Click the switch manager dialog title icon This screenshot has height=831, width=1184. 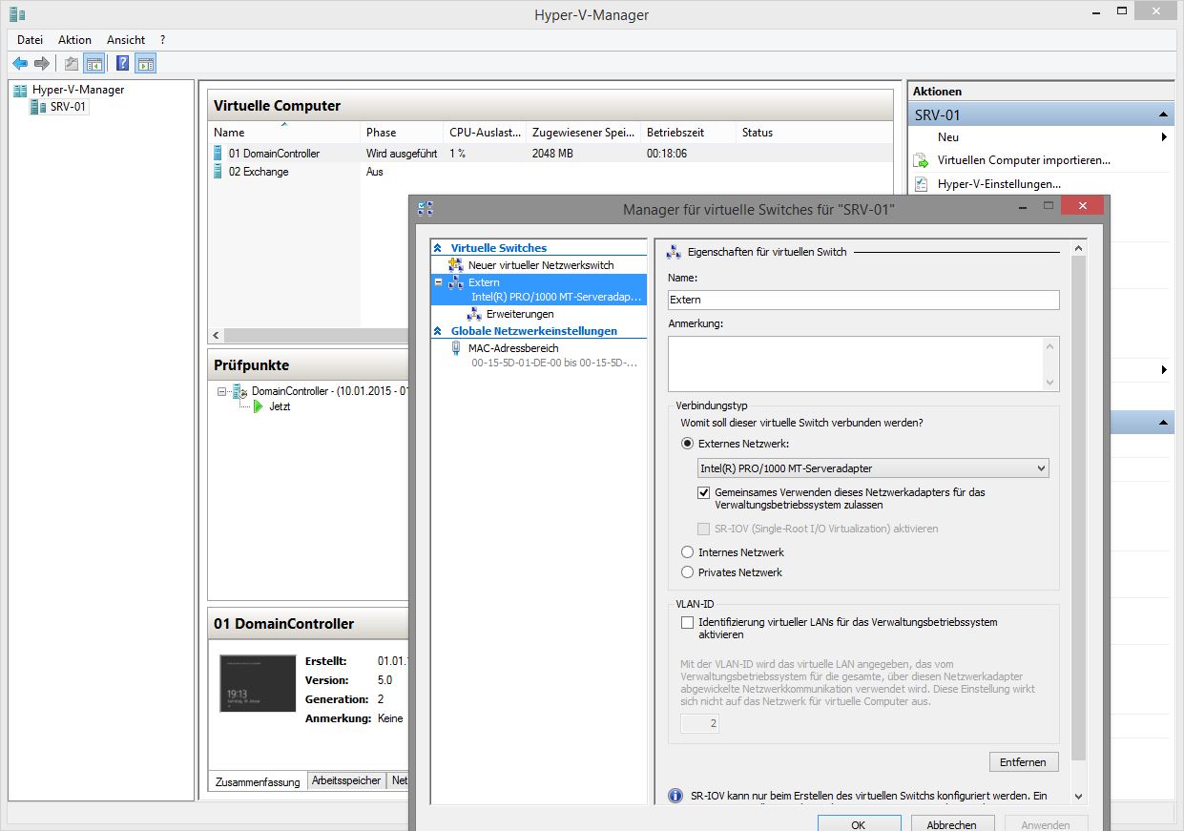(x=426, y=208)
